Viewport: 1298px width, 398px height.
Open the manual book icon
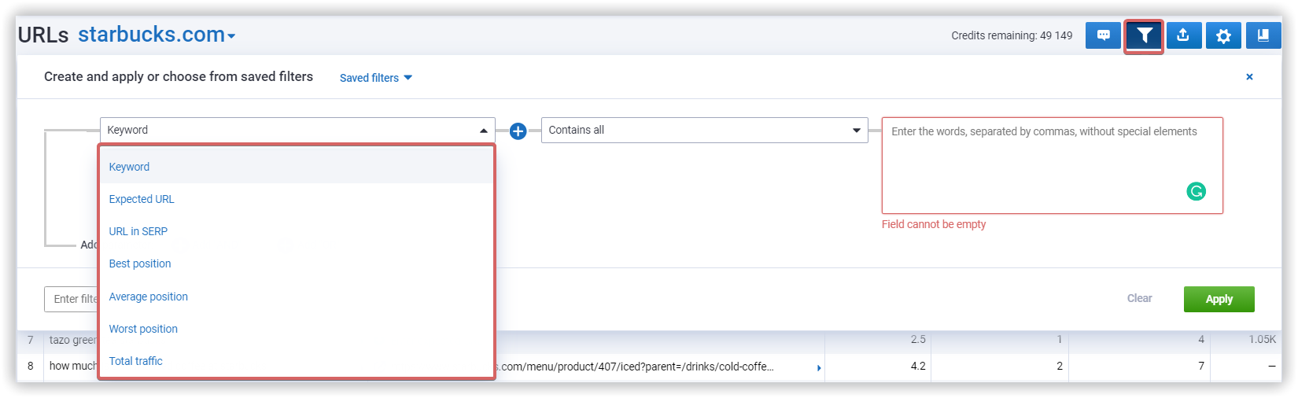tap(1263, 35)
